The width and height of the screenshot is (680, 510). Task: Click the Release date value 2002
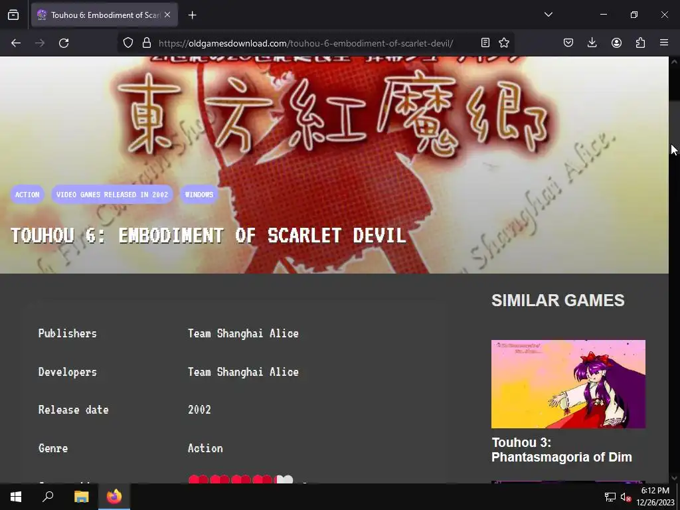(x=199, y=410)
